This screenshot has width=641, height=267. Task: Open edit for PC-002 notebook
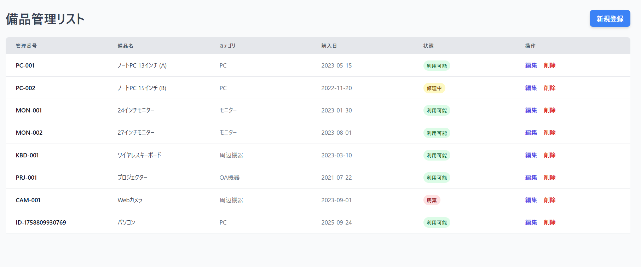[531, 88]
